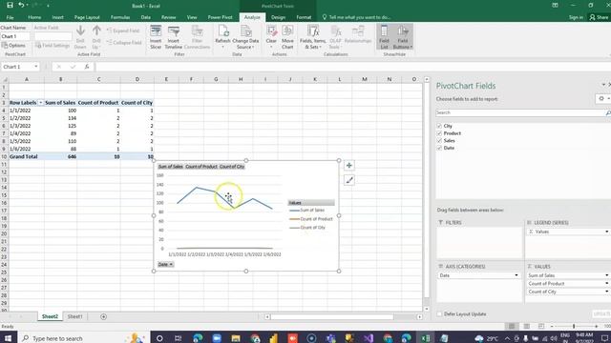Enable the Defer Layout Update checkbox
Viewport: 611px width, 343px height.
coord(439,313)
